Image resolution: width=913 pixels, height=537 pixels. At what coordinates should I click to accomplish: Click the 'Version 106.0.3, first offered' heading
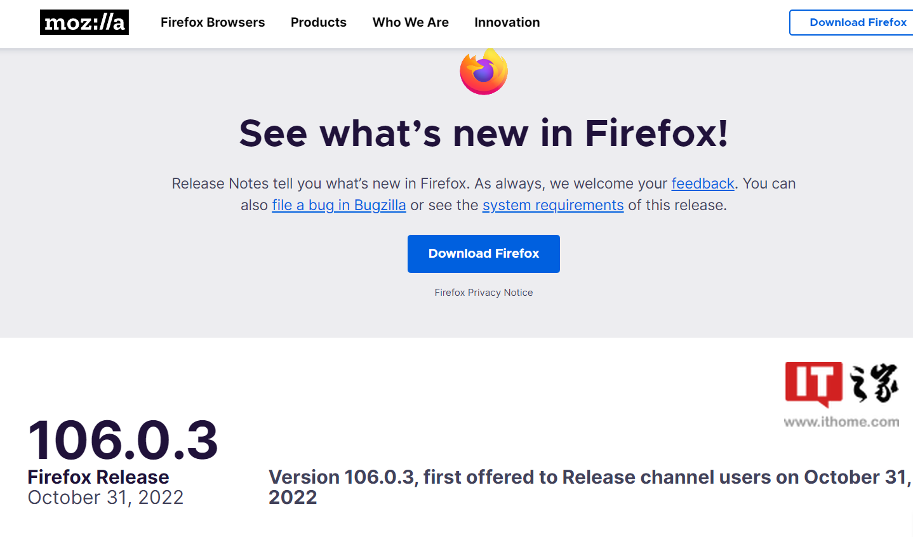coord(590,487)
